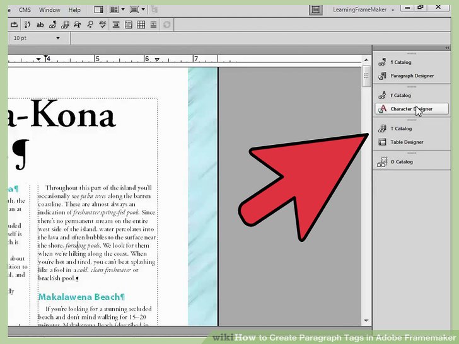Expand the 10 pt font size dropdown
Image resolution: width=459 pixels, height=344 pixels.
[58, 38]
